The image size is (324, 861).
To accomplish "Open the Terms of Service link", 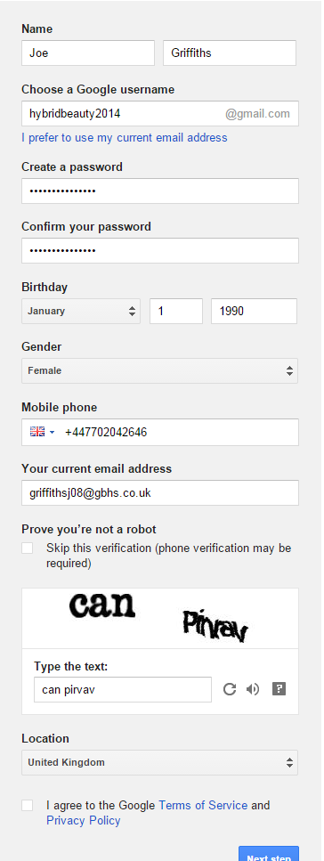I will [203, 806].
